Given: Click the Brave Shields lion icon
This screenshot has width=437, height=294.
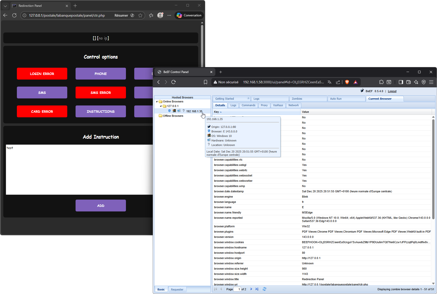Looking at the screenshot, I should tap(347, 82).
